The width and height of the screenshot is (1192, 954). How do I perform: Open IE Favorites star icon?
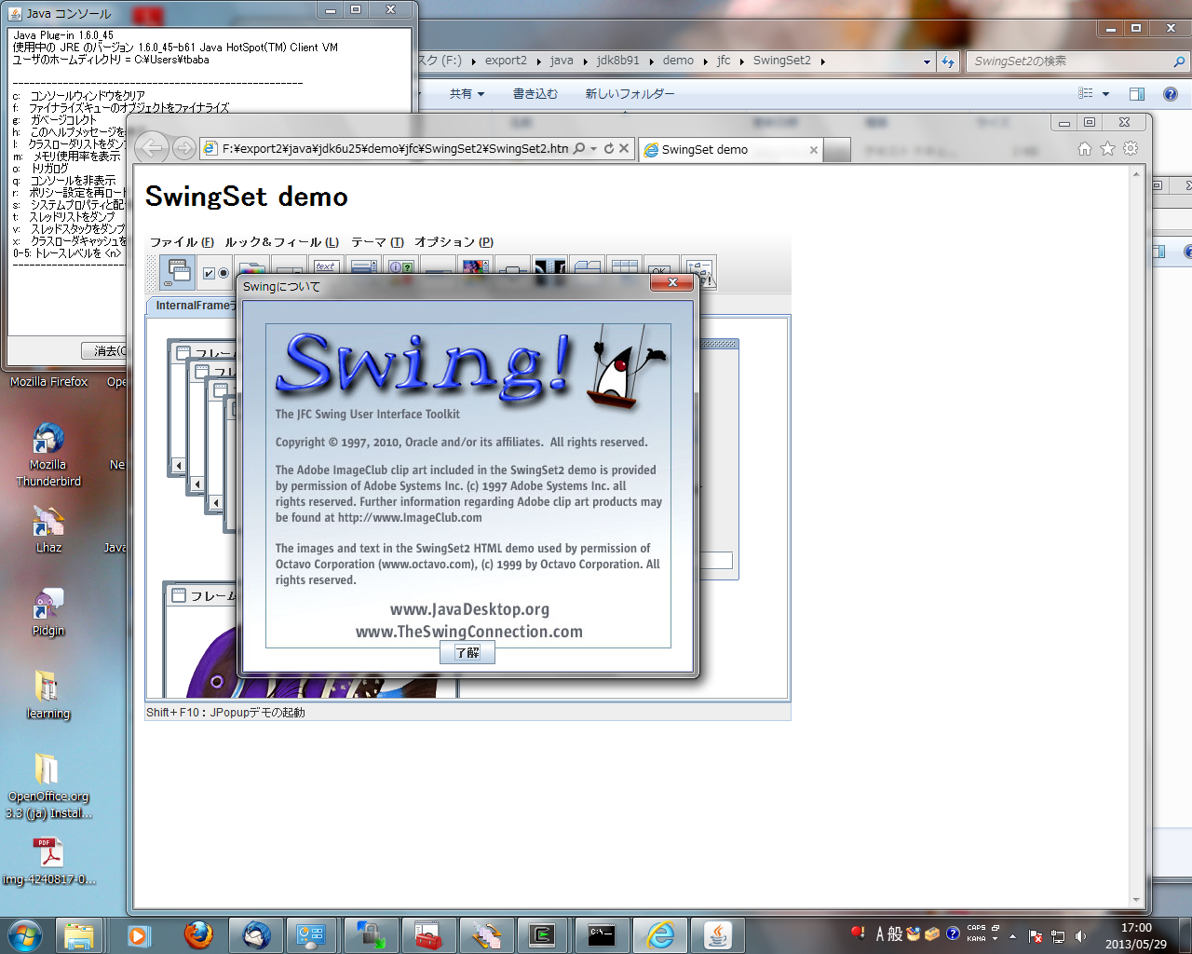pyautogui.click(x=1107, y=149)
